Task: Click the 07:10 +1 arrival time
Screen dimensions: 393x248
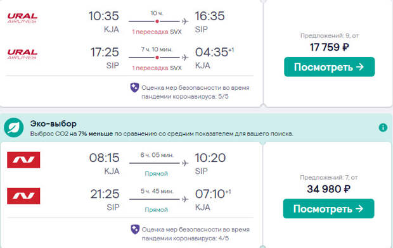Action: coord(213,194)
